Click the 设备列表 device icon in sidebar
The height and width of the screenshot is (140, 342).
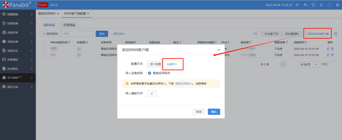click(4, 33)
